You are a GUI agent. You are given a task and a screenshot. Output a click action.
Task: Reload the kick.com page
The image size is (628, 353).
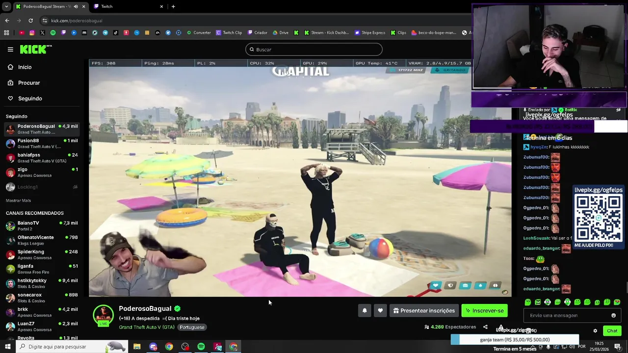(x=30, y=21)
